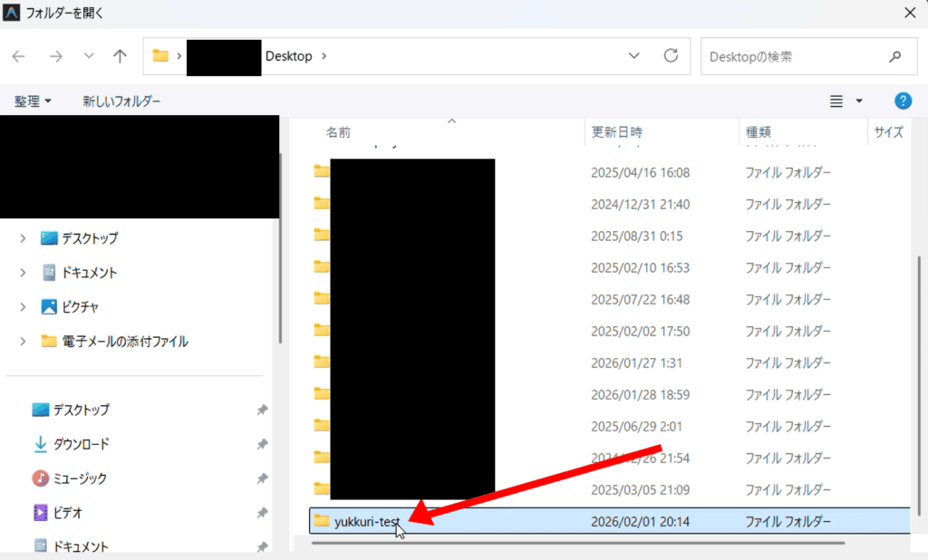The height and width of the screenshot is (560, 928).
Task: Click 新しいフォルダー button
Action: pos(121,101)
